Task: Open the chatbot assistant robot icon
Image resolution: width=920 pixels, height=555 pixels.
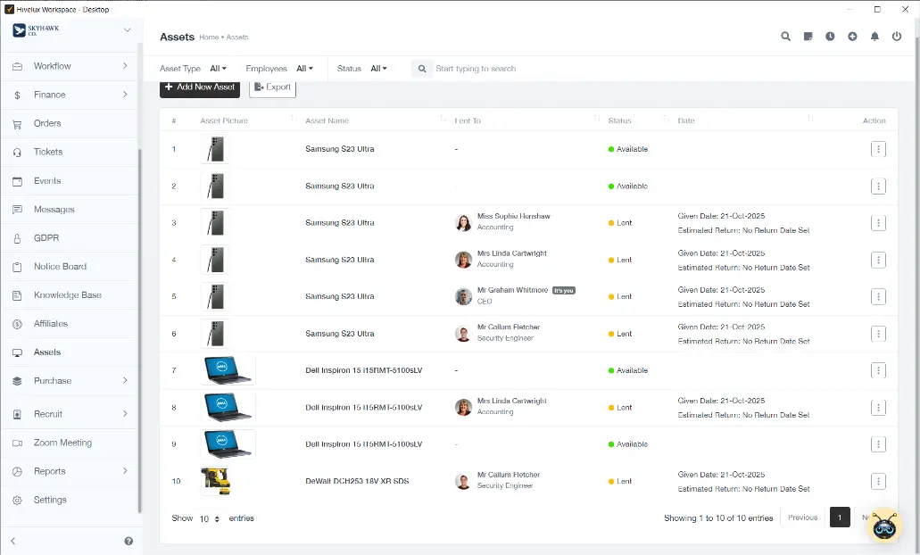Action: [885, 526]
